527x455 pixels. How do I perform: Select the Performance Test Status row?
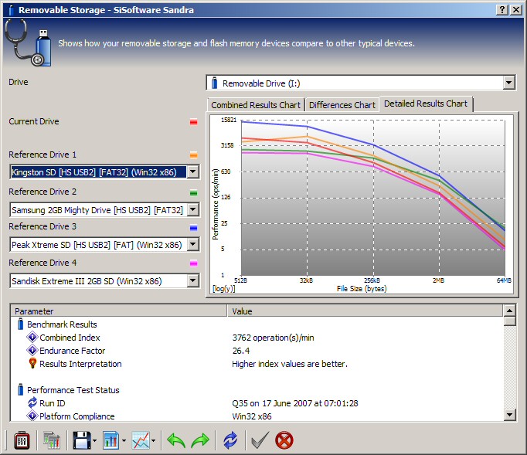[x=73, y=390]
